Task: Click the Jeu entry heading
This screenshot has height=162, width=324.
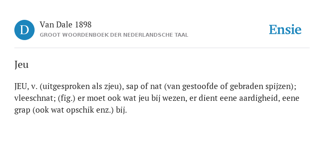Action: [x=22, y=65]
